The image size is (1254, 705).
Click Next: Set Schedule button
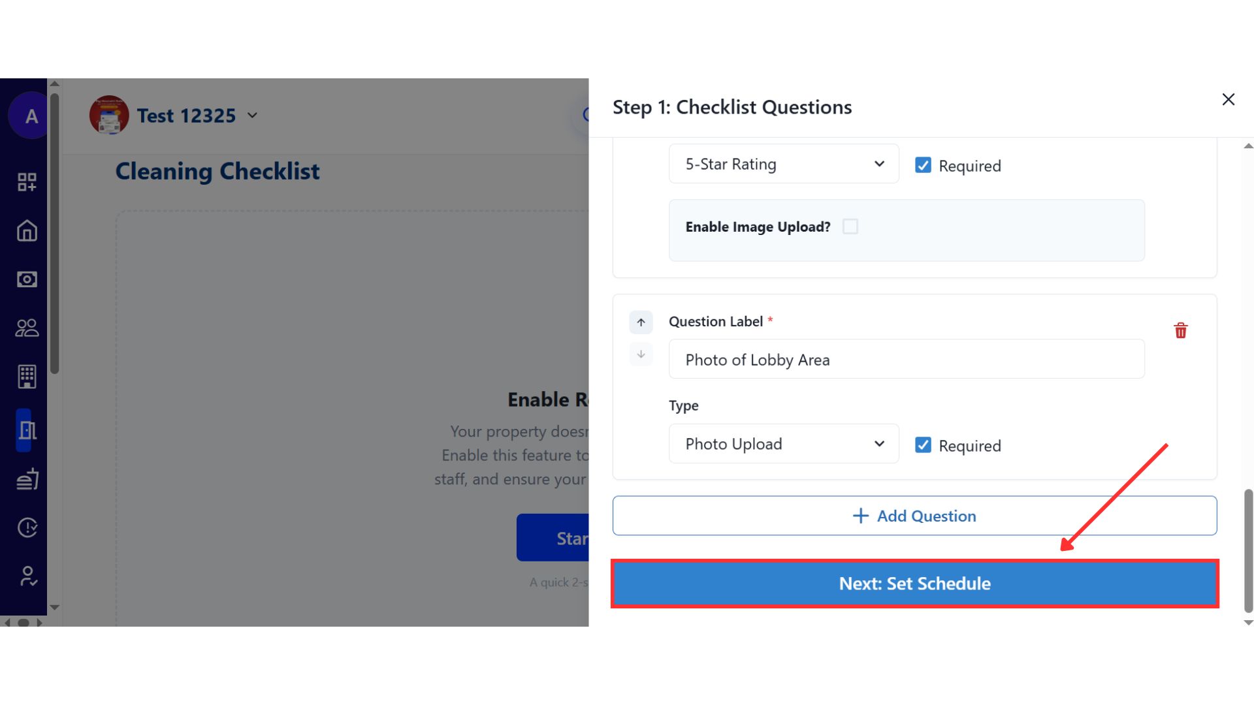tap(914, 584)
